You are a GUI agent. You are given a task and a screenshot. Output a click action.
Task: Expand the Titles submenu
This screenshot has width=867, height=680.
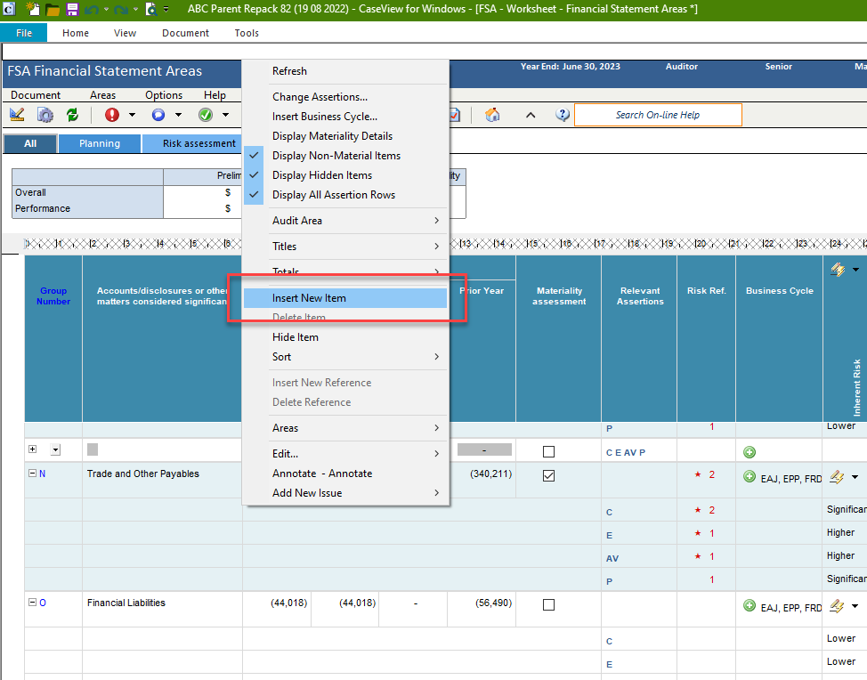(x=345, y=246)
